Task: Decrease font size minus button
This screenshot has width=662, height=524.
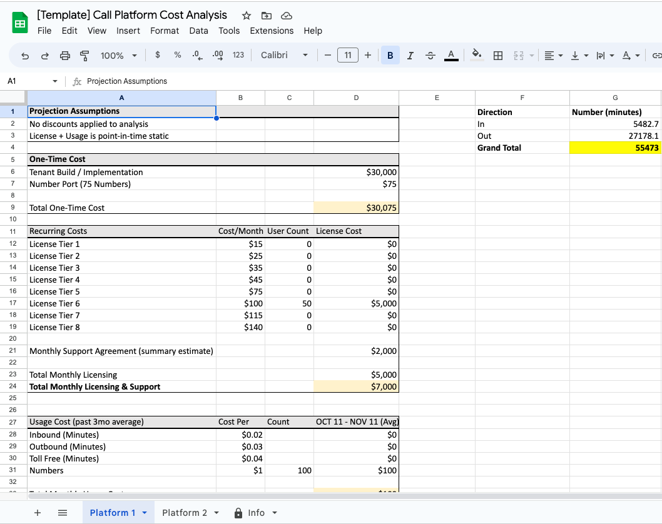Action: [x=328, y=55]
